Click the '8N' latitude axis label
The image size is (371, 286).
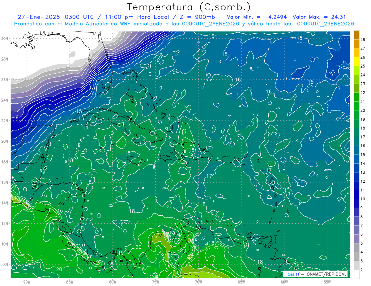[x=6, y=265]
